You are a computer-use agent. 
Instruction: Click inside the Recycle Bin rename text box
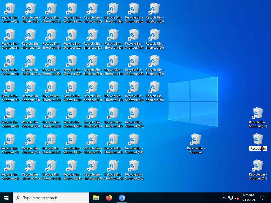tap(258, 149)
